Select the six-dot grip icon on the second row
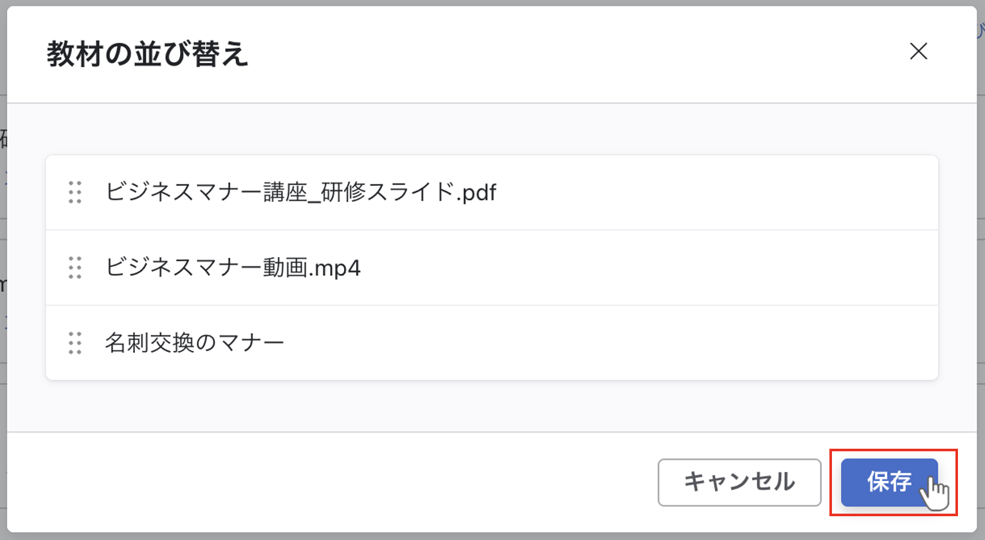Image resolution: width=985 pixels, height=540 pixels. tap(74, 267)
